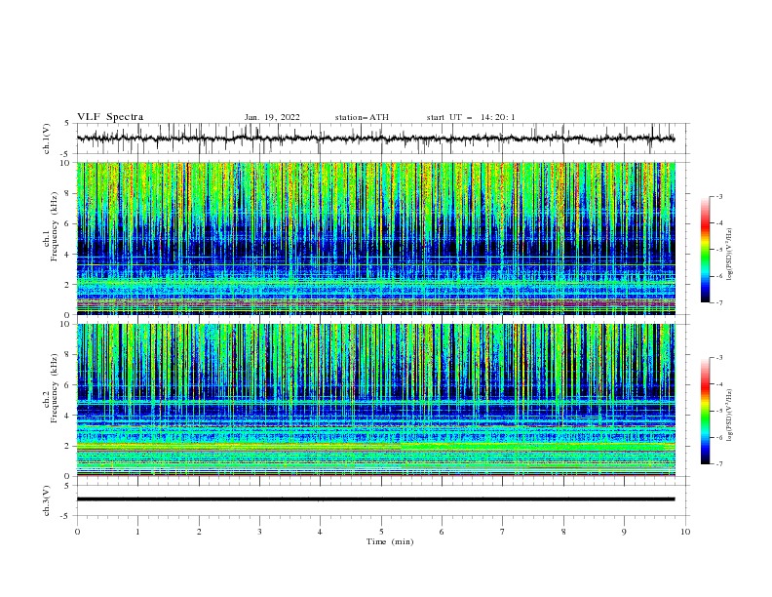Select the date "Jan. 19, 2022"
The height and width of the screenshot is (597, 772).
[x=272, y=117]
